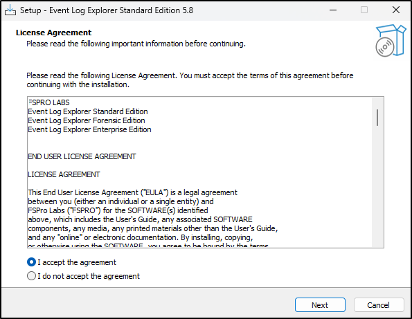Screen dimensions: 412x319
Task: Click the paragraph line starting 'This End User License'
Action: click(133, 192)
